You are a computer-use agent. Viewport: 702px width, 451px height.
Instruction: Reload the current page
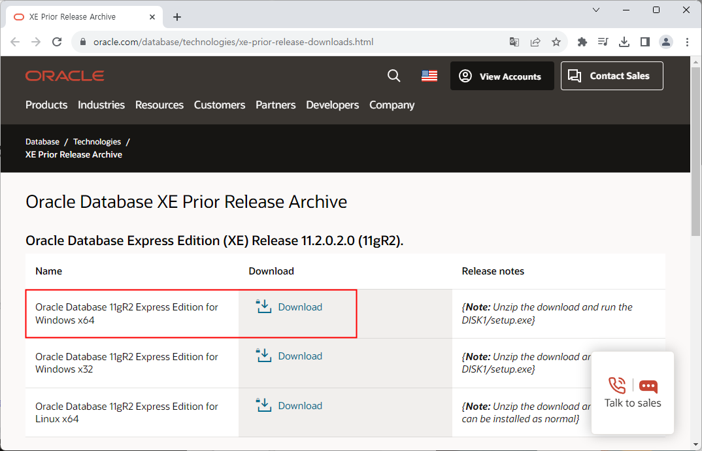click(57, 42)
